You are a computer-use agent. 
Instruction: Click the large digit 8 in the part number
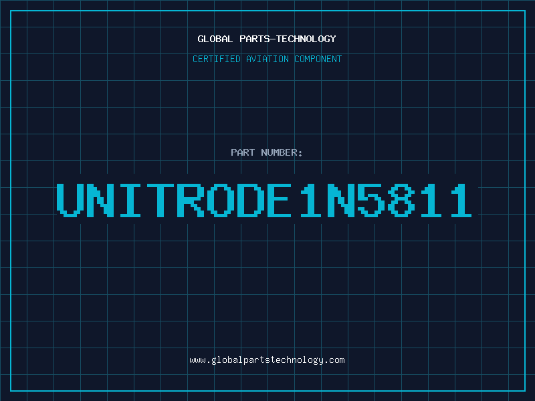point(401,200)
